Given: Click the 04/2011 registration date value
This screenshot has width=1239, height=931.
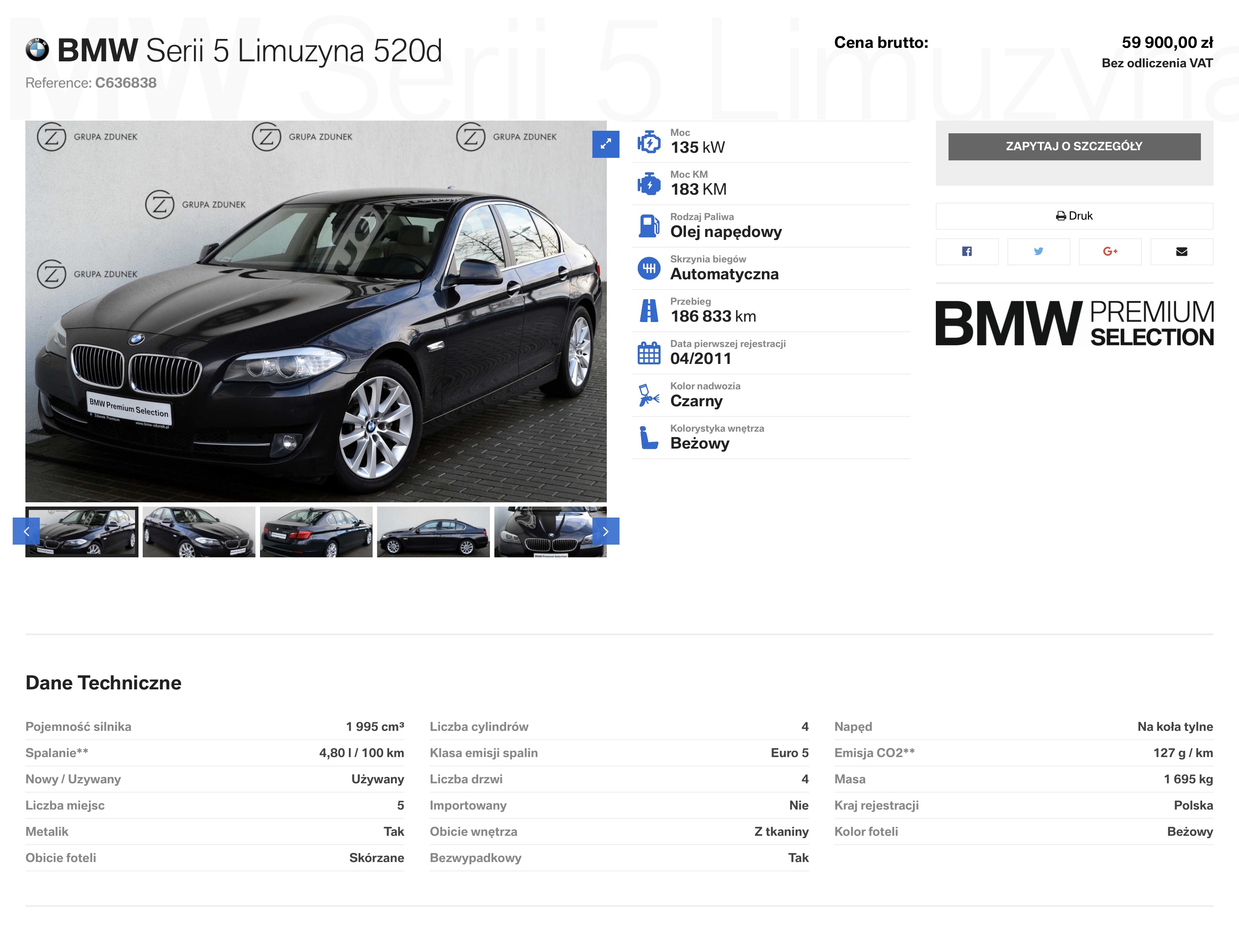Looking at the screenshot, I should tap(701, 359).
